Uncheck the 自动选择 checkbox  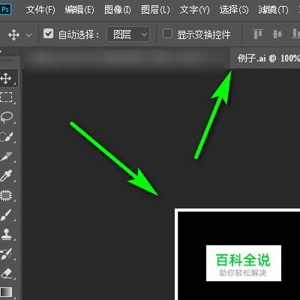click(x=48, y=34)
